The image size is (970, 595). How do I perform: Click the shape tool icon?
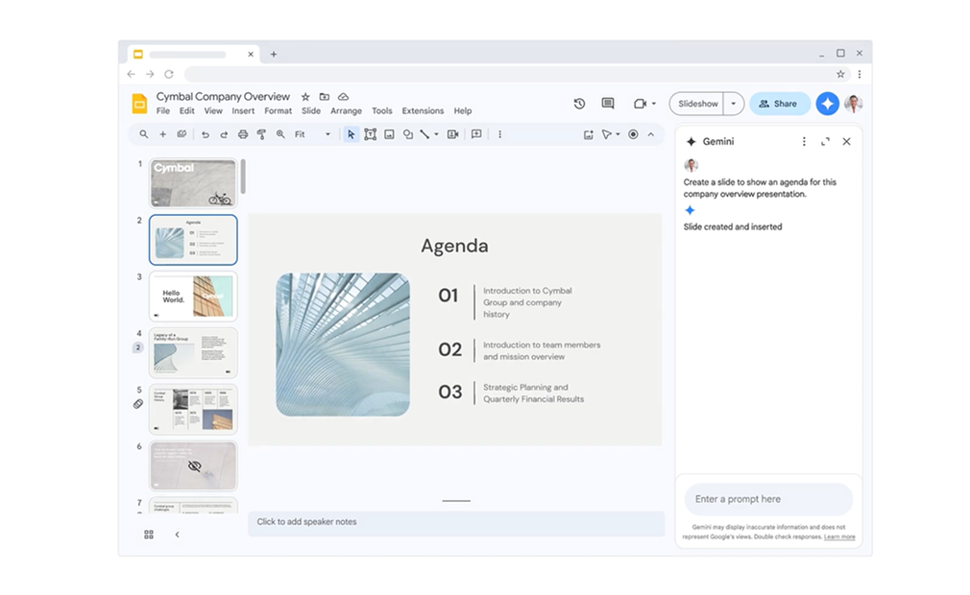(x=408, y=134)
